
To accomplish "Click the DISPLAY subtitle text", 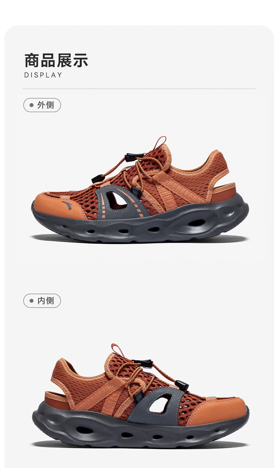I will (x=43, y=75).
